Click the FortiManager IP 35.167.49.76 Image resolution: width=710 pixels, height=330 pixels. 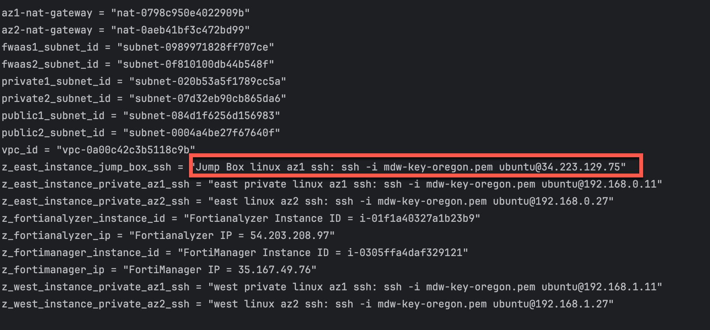(275, 270)
